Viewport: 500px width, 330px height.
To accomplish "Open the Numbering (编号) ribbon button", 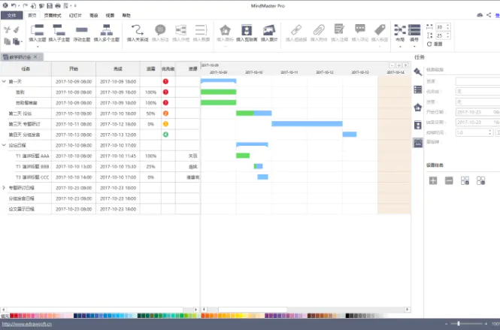I will [x=414, y=33].
